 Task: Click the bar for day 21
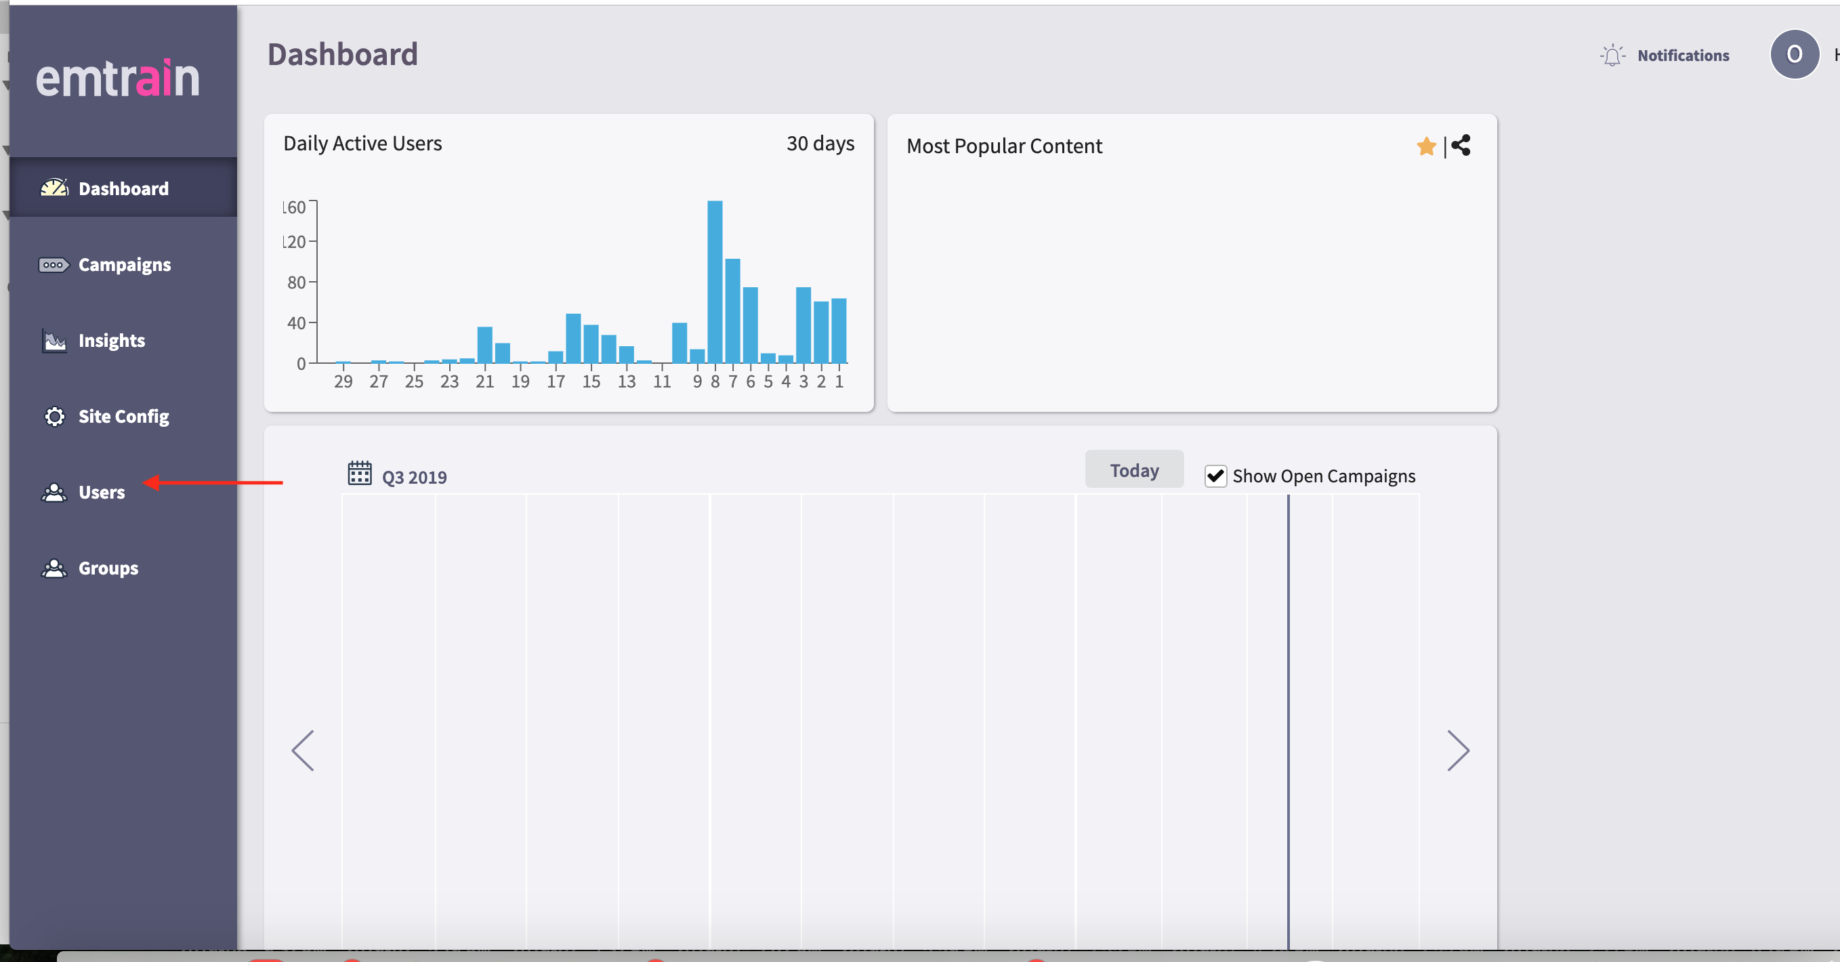[x=484, y=345]
